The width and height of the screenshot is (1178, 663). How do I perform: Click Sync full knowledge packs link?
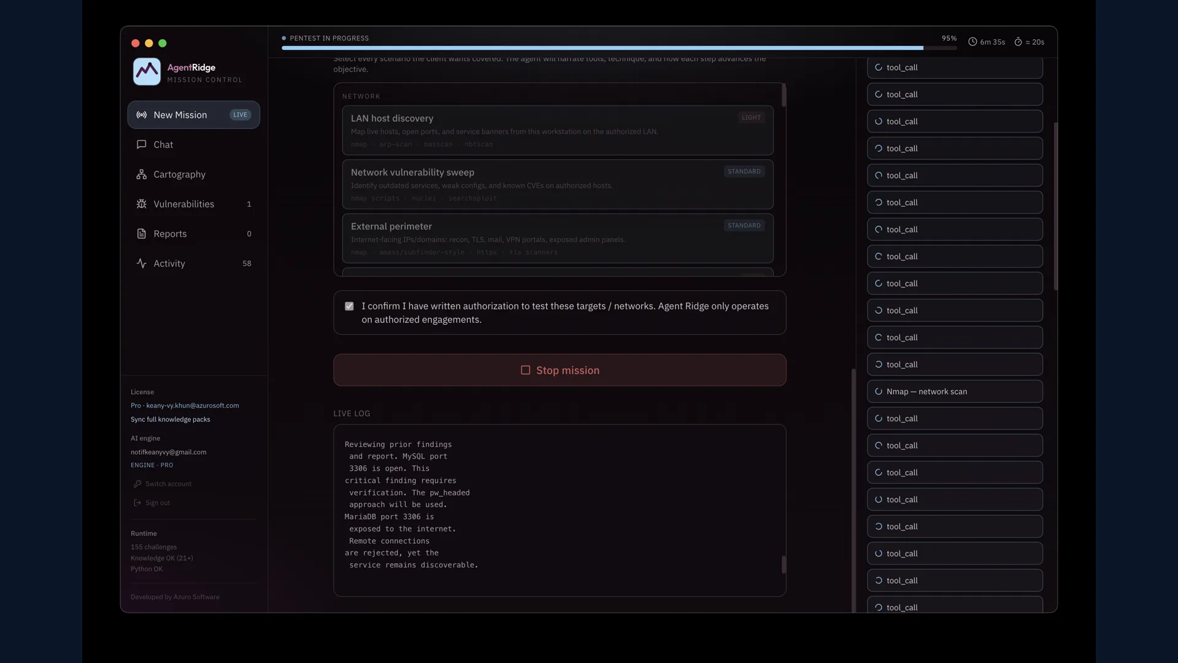pos(170,419)
